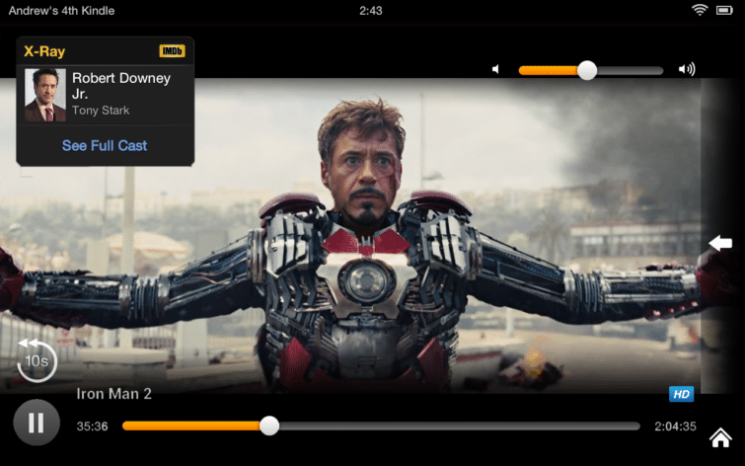This screenshot has width=745, height=466.
Task: Open the See Full Cast link
Action: click(x=105, y=145)
